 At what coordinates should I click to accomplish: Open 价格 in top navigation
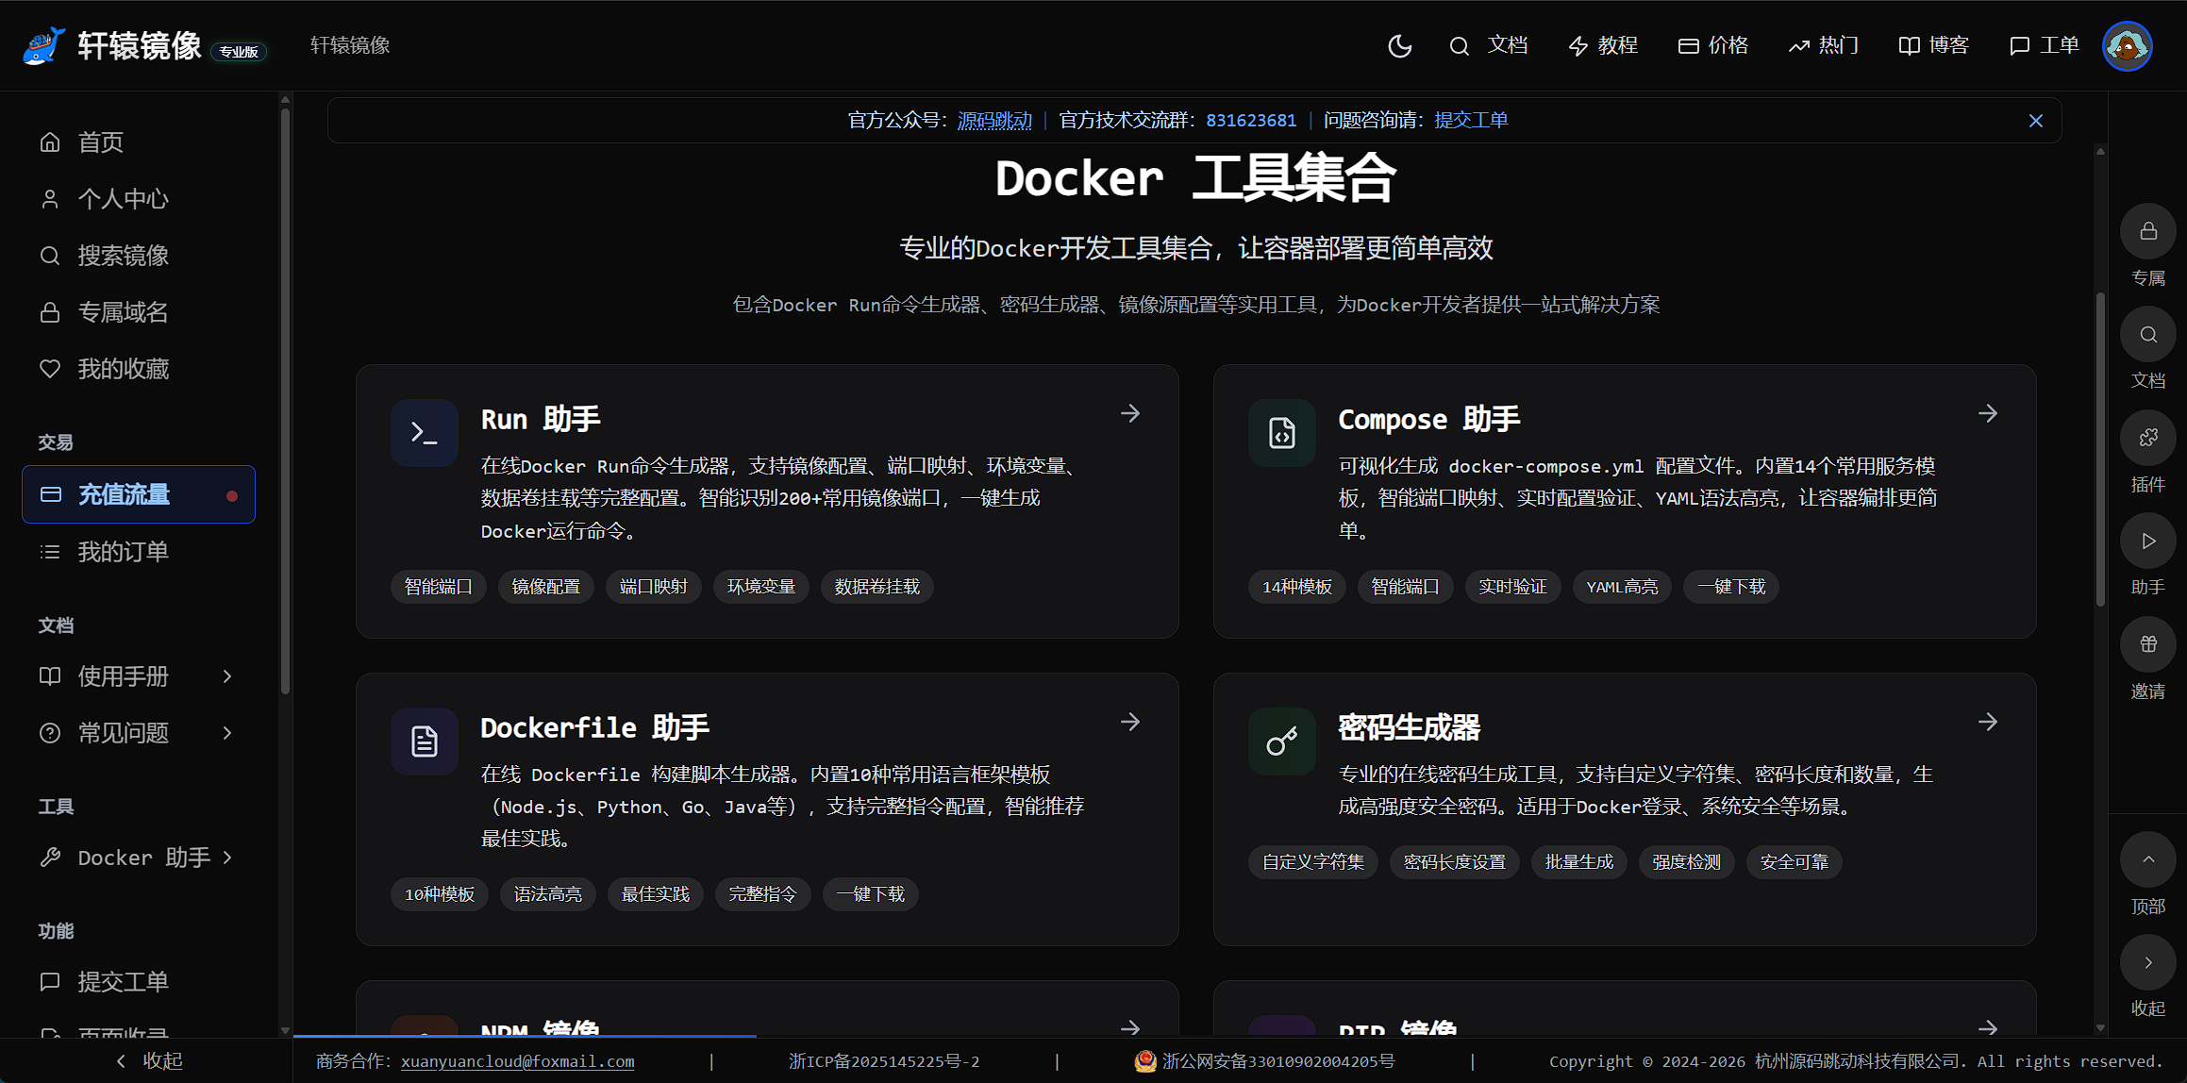1712,45
